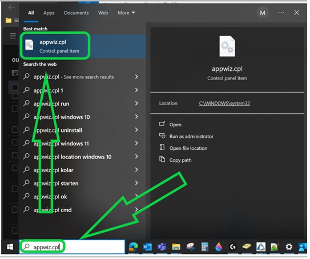Click the appwiz.cpl search input box

click(x=72, y=247)
